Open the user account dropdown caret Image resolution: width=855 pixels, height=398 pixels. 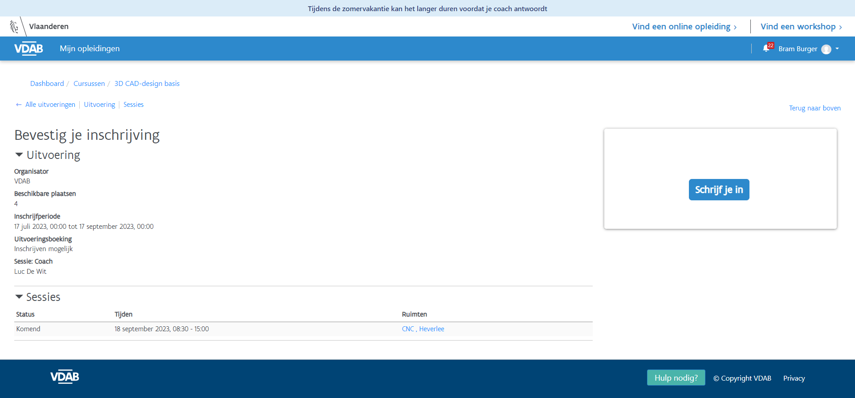(837, 49)
